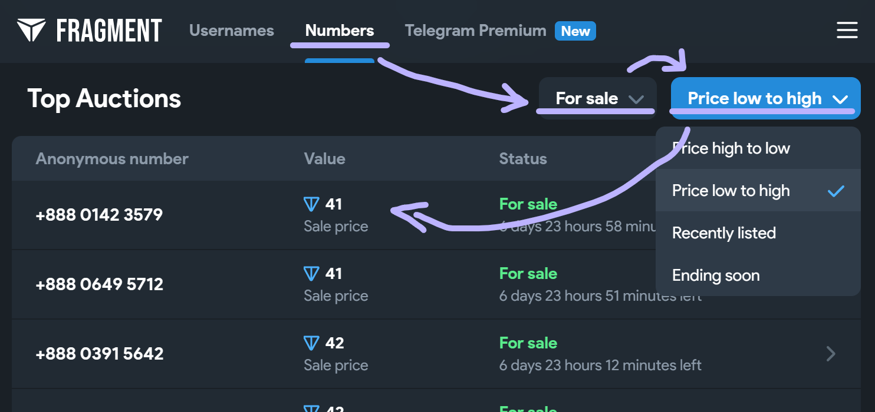Open number +888 0649 5712 listing
Viewport: 875px width, 412px height.
pyautogui.click(x=99, y=284)
